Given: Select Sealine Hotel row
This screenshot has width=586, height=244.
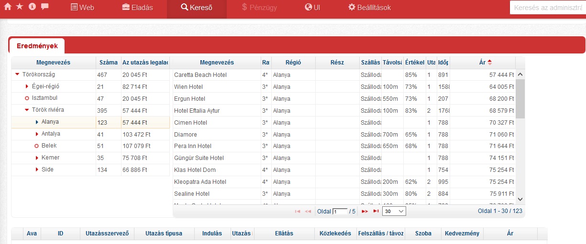Looking at the screenshot, I should tap(343, 194).
